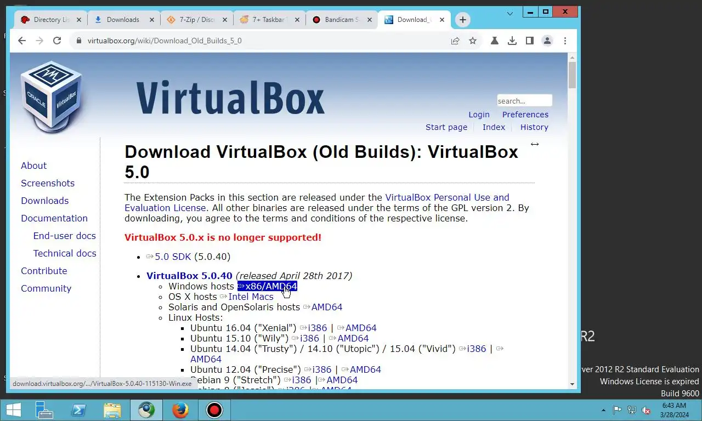
Task: Open Chrome three-dot menu
Action: 565,41
